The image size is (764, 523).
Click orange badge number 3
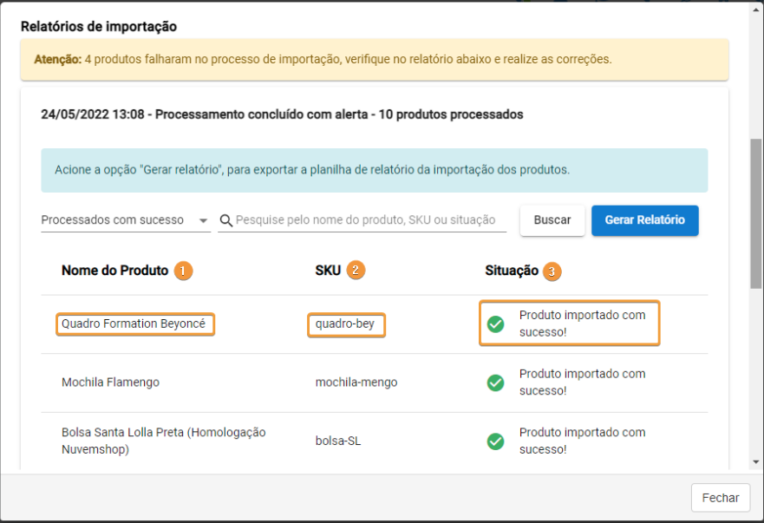tap(552, 271)
